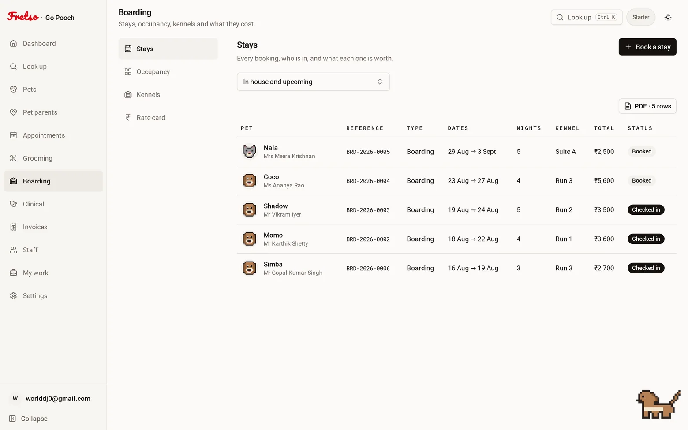The width and height of the screenshot is (688, 430).
Task: Click the Starter plan badge
Action: click(641, 17)
